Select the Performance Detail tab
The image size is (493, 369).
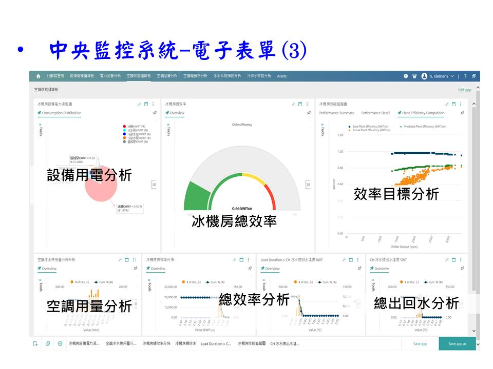coord(376,113)
